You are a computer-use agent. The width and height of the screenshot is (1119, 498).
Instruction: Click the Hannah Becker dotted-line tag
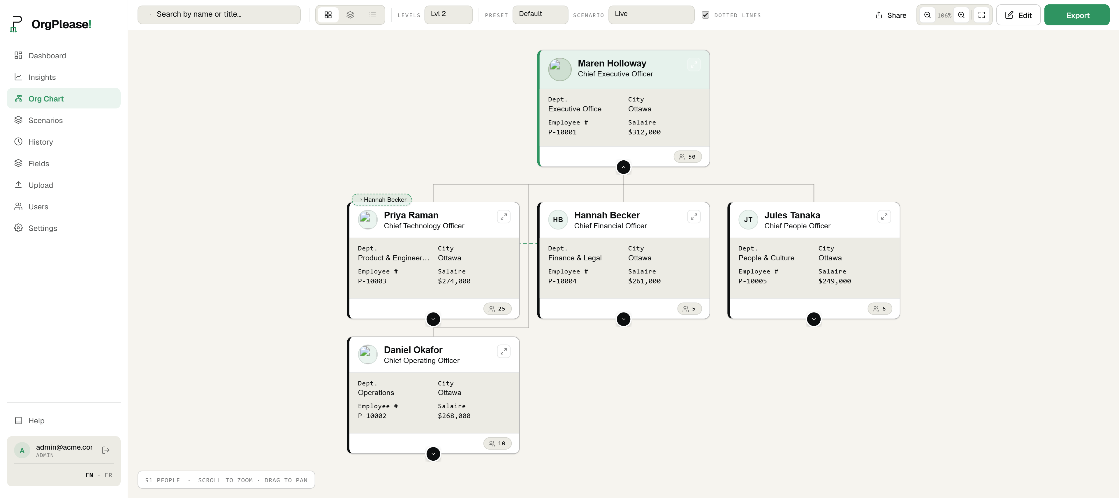click(x=381, y=199)
